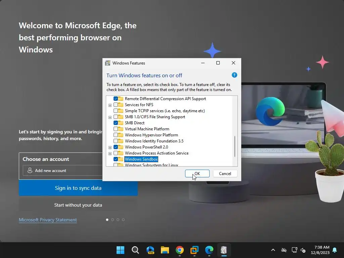
Task: Click the features list scrollbar thumb
Action: (x=235, y=146)
